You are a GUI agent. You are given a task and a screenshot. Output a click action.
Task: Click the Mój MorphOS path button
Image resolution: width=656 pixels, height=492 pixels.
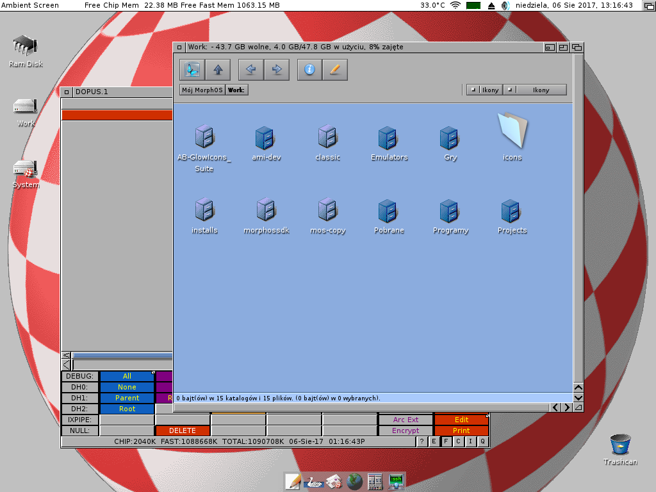[x=202, y=90]
